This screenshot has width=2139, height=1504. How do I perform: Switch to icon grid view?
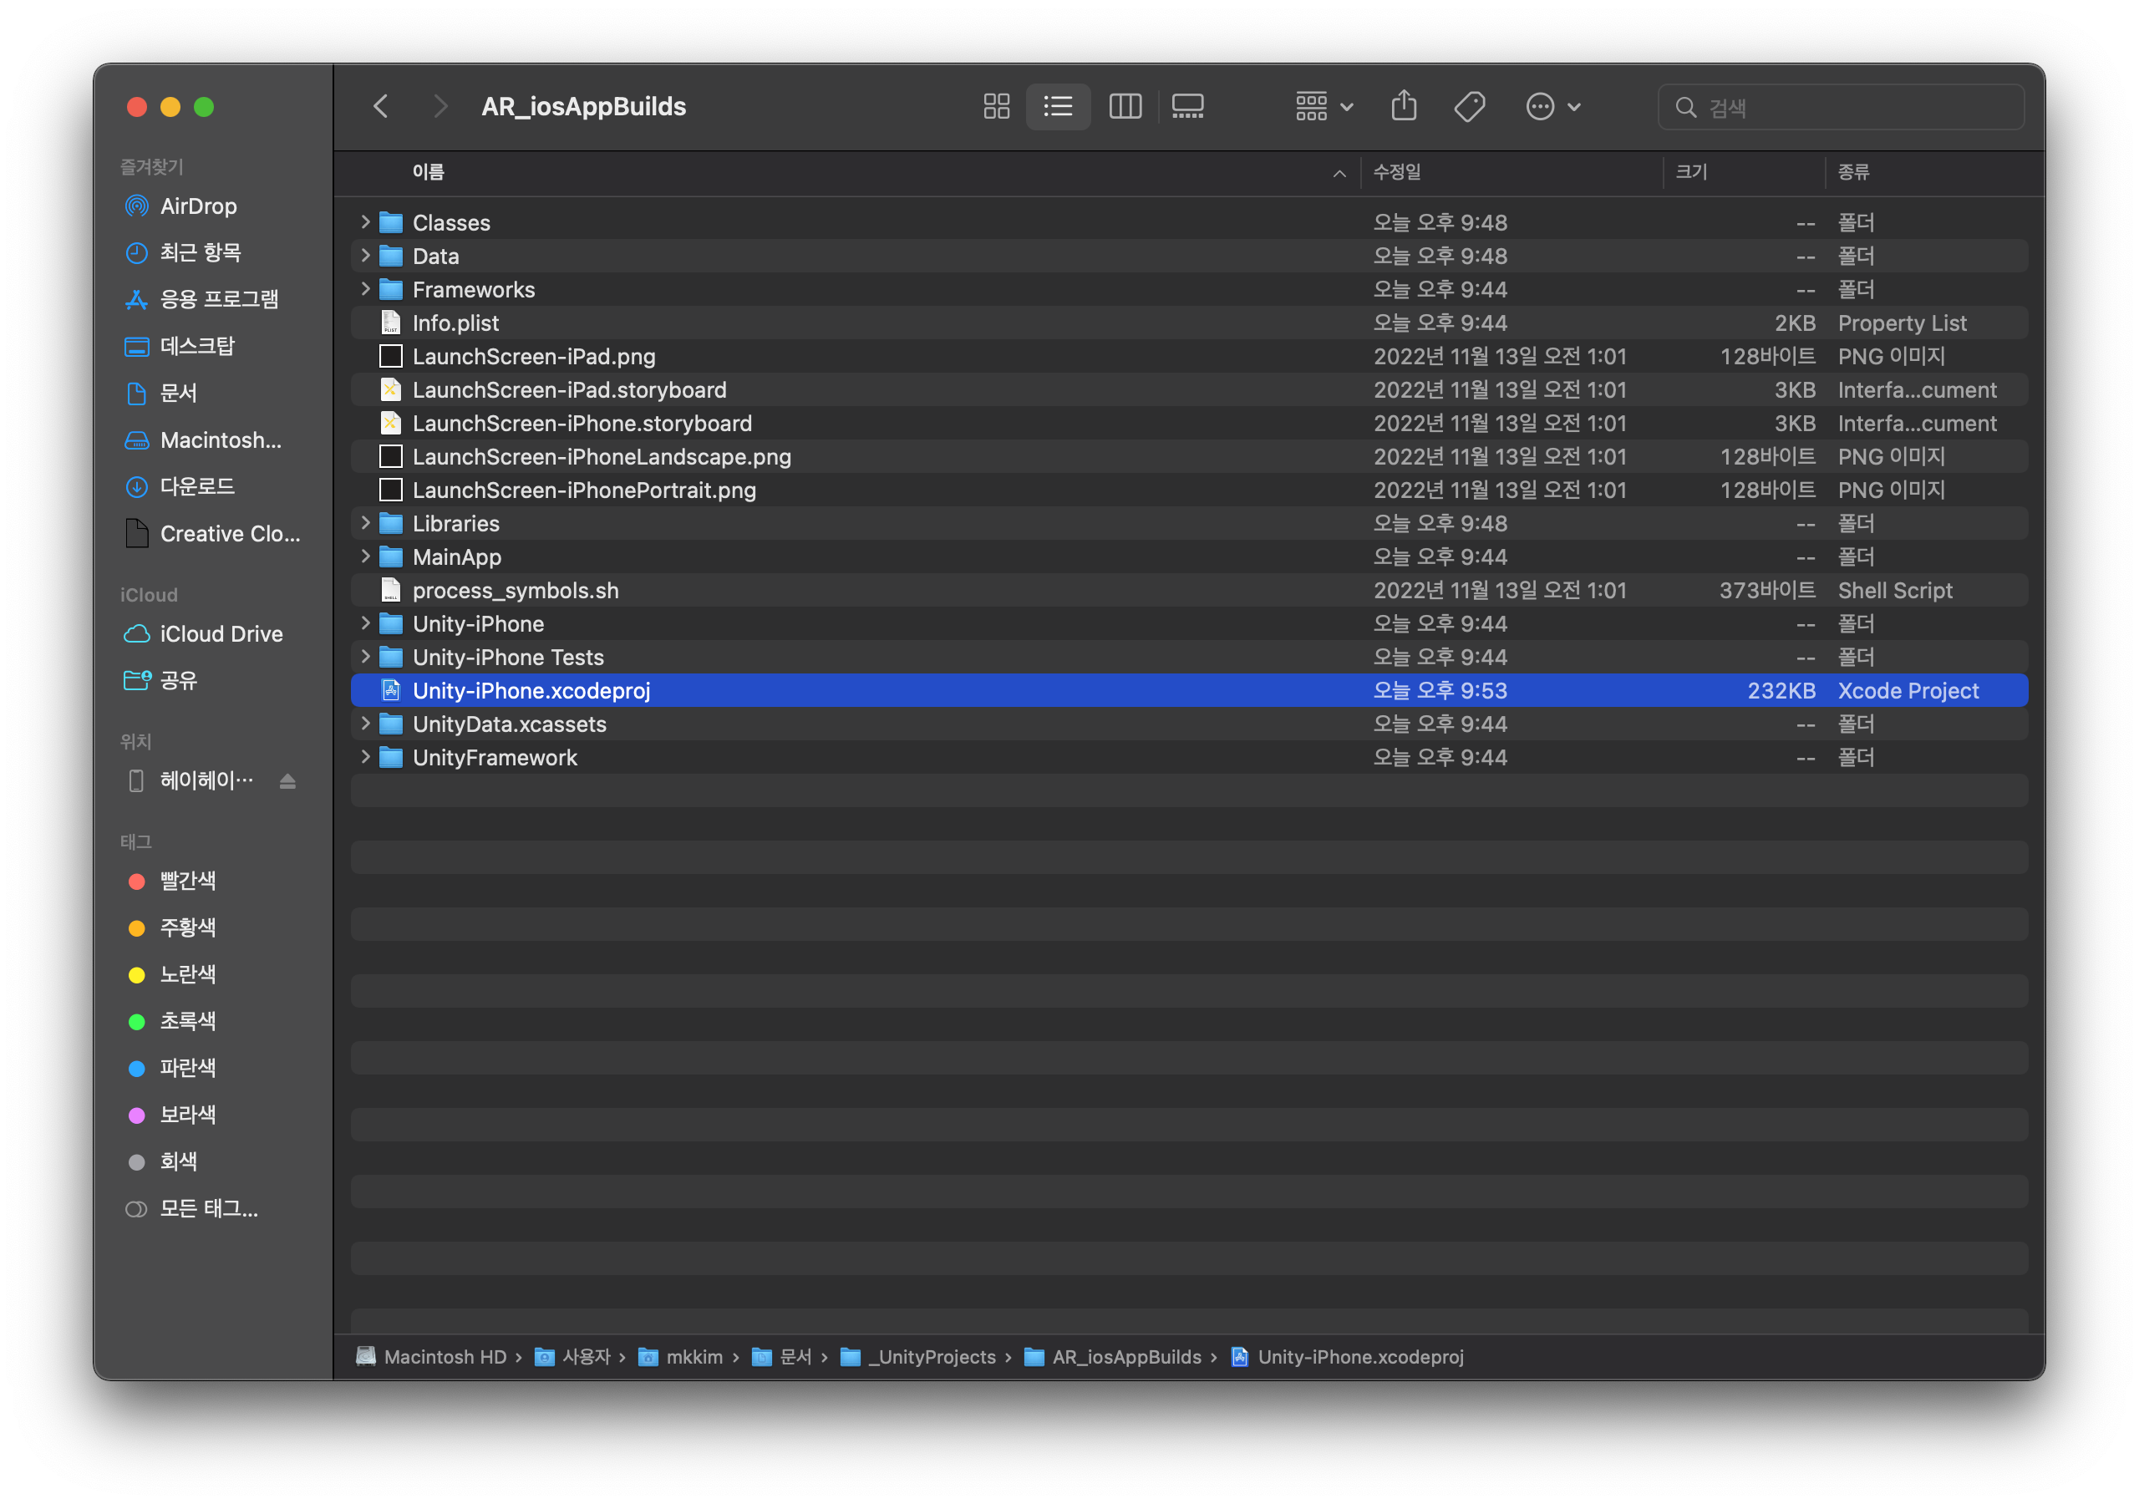996,106
